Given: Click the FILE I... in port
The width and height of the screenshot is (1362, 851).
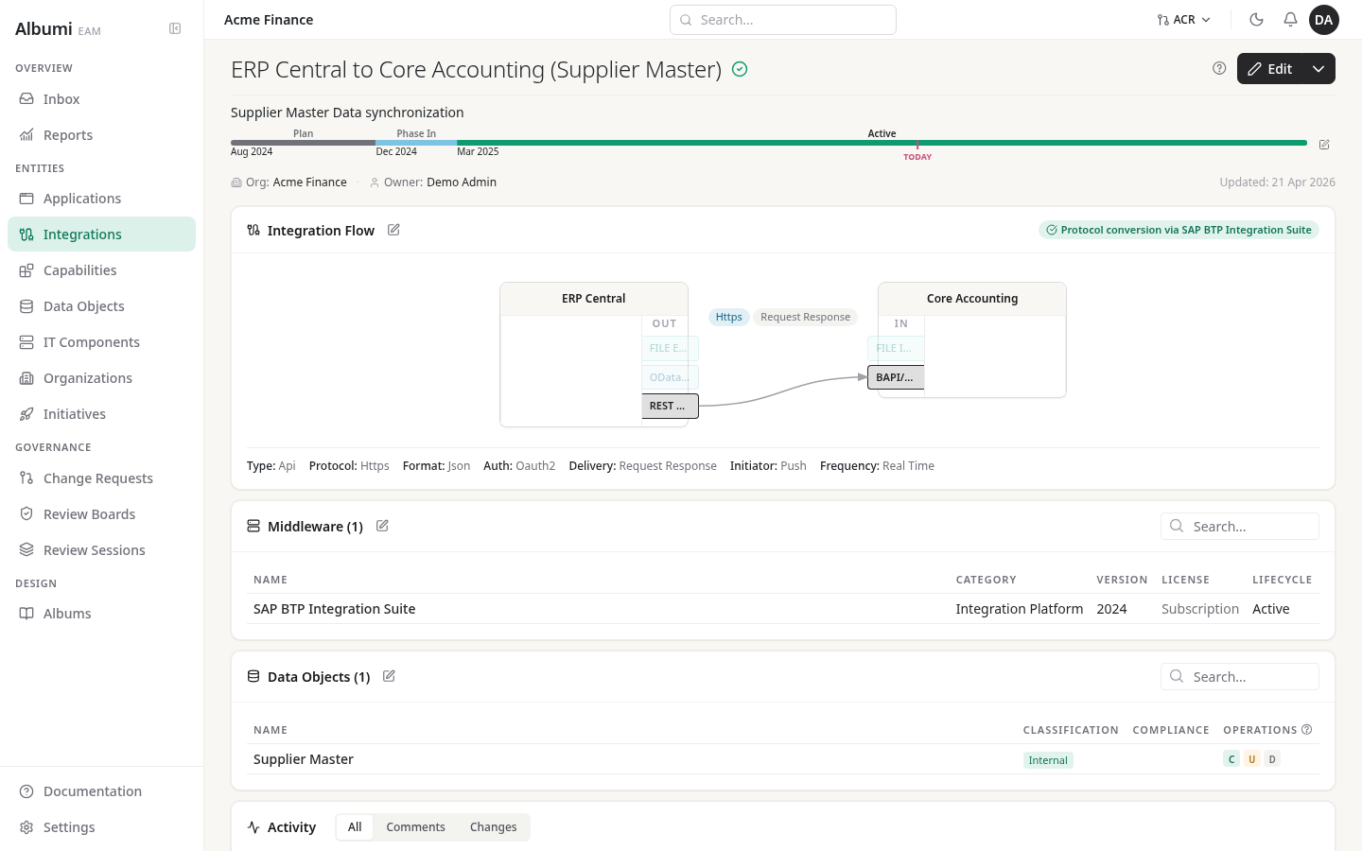Looking at the screenshot, I should tap(896, 348).
